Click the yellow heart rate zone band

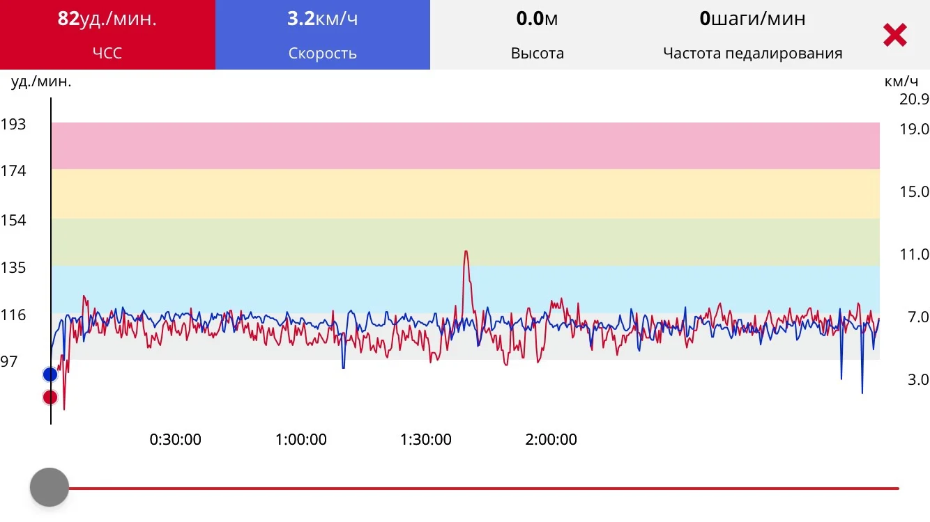[465, 194]
